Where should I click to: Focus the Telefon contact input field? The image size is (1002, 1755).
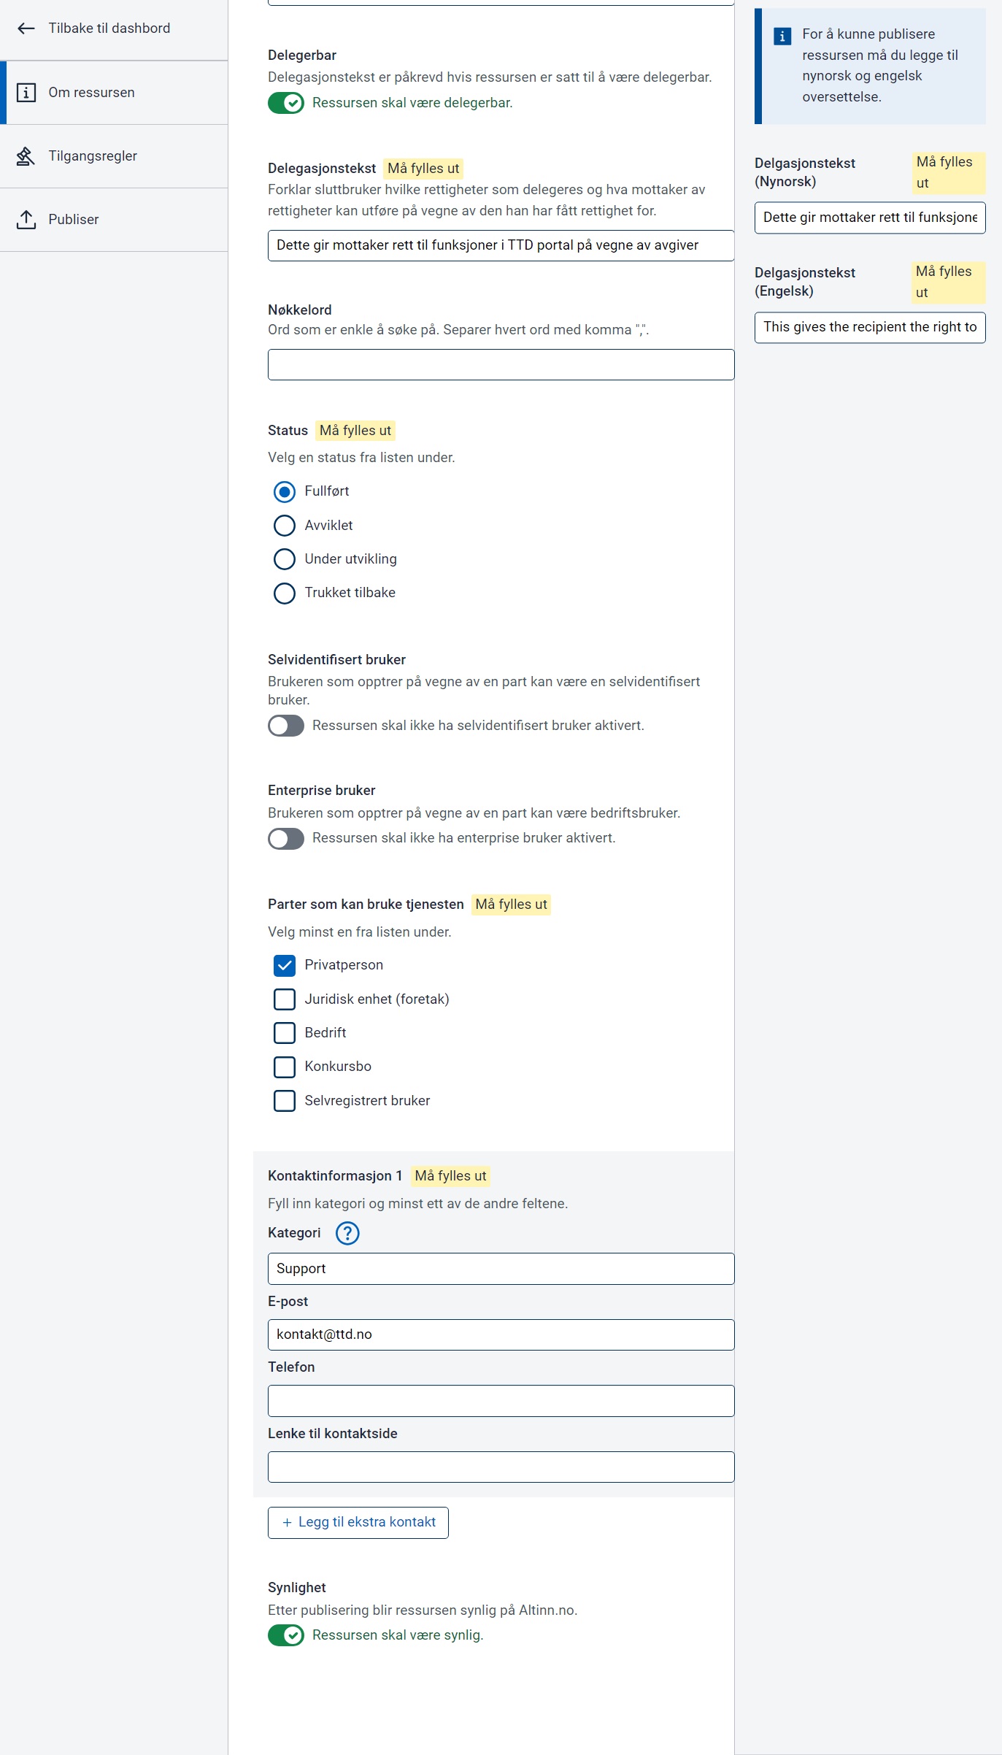501,1401
